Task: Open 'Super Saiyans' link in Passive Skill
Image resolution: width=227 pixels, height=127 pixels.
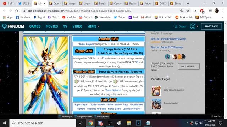Action: pyautogui.click(x=113, y=90)
